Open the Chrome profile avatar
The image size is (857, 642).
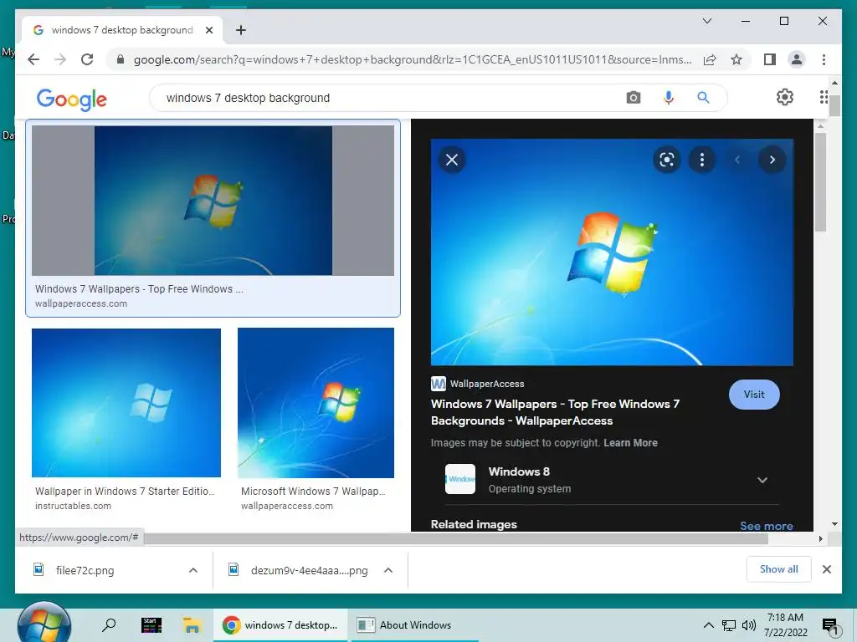click(797, 59)
